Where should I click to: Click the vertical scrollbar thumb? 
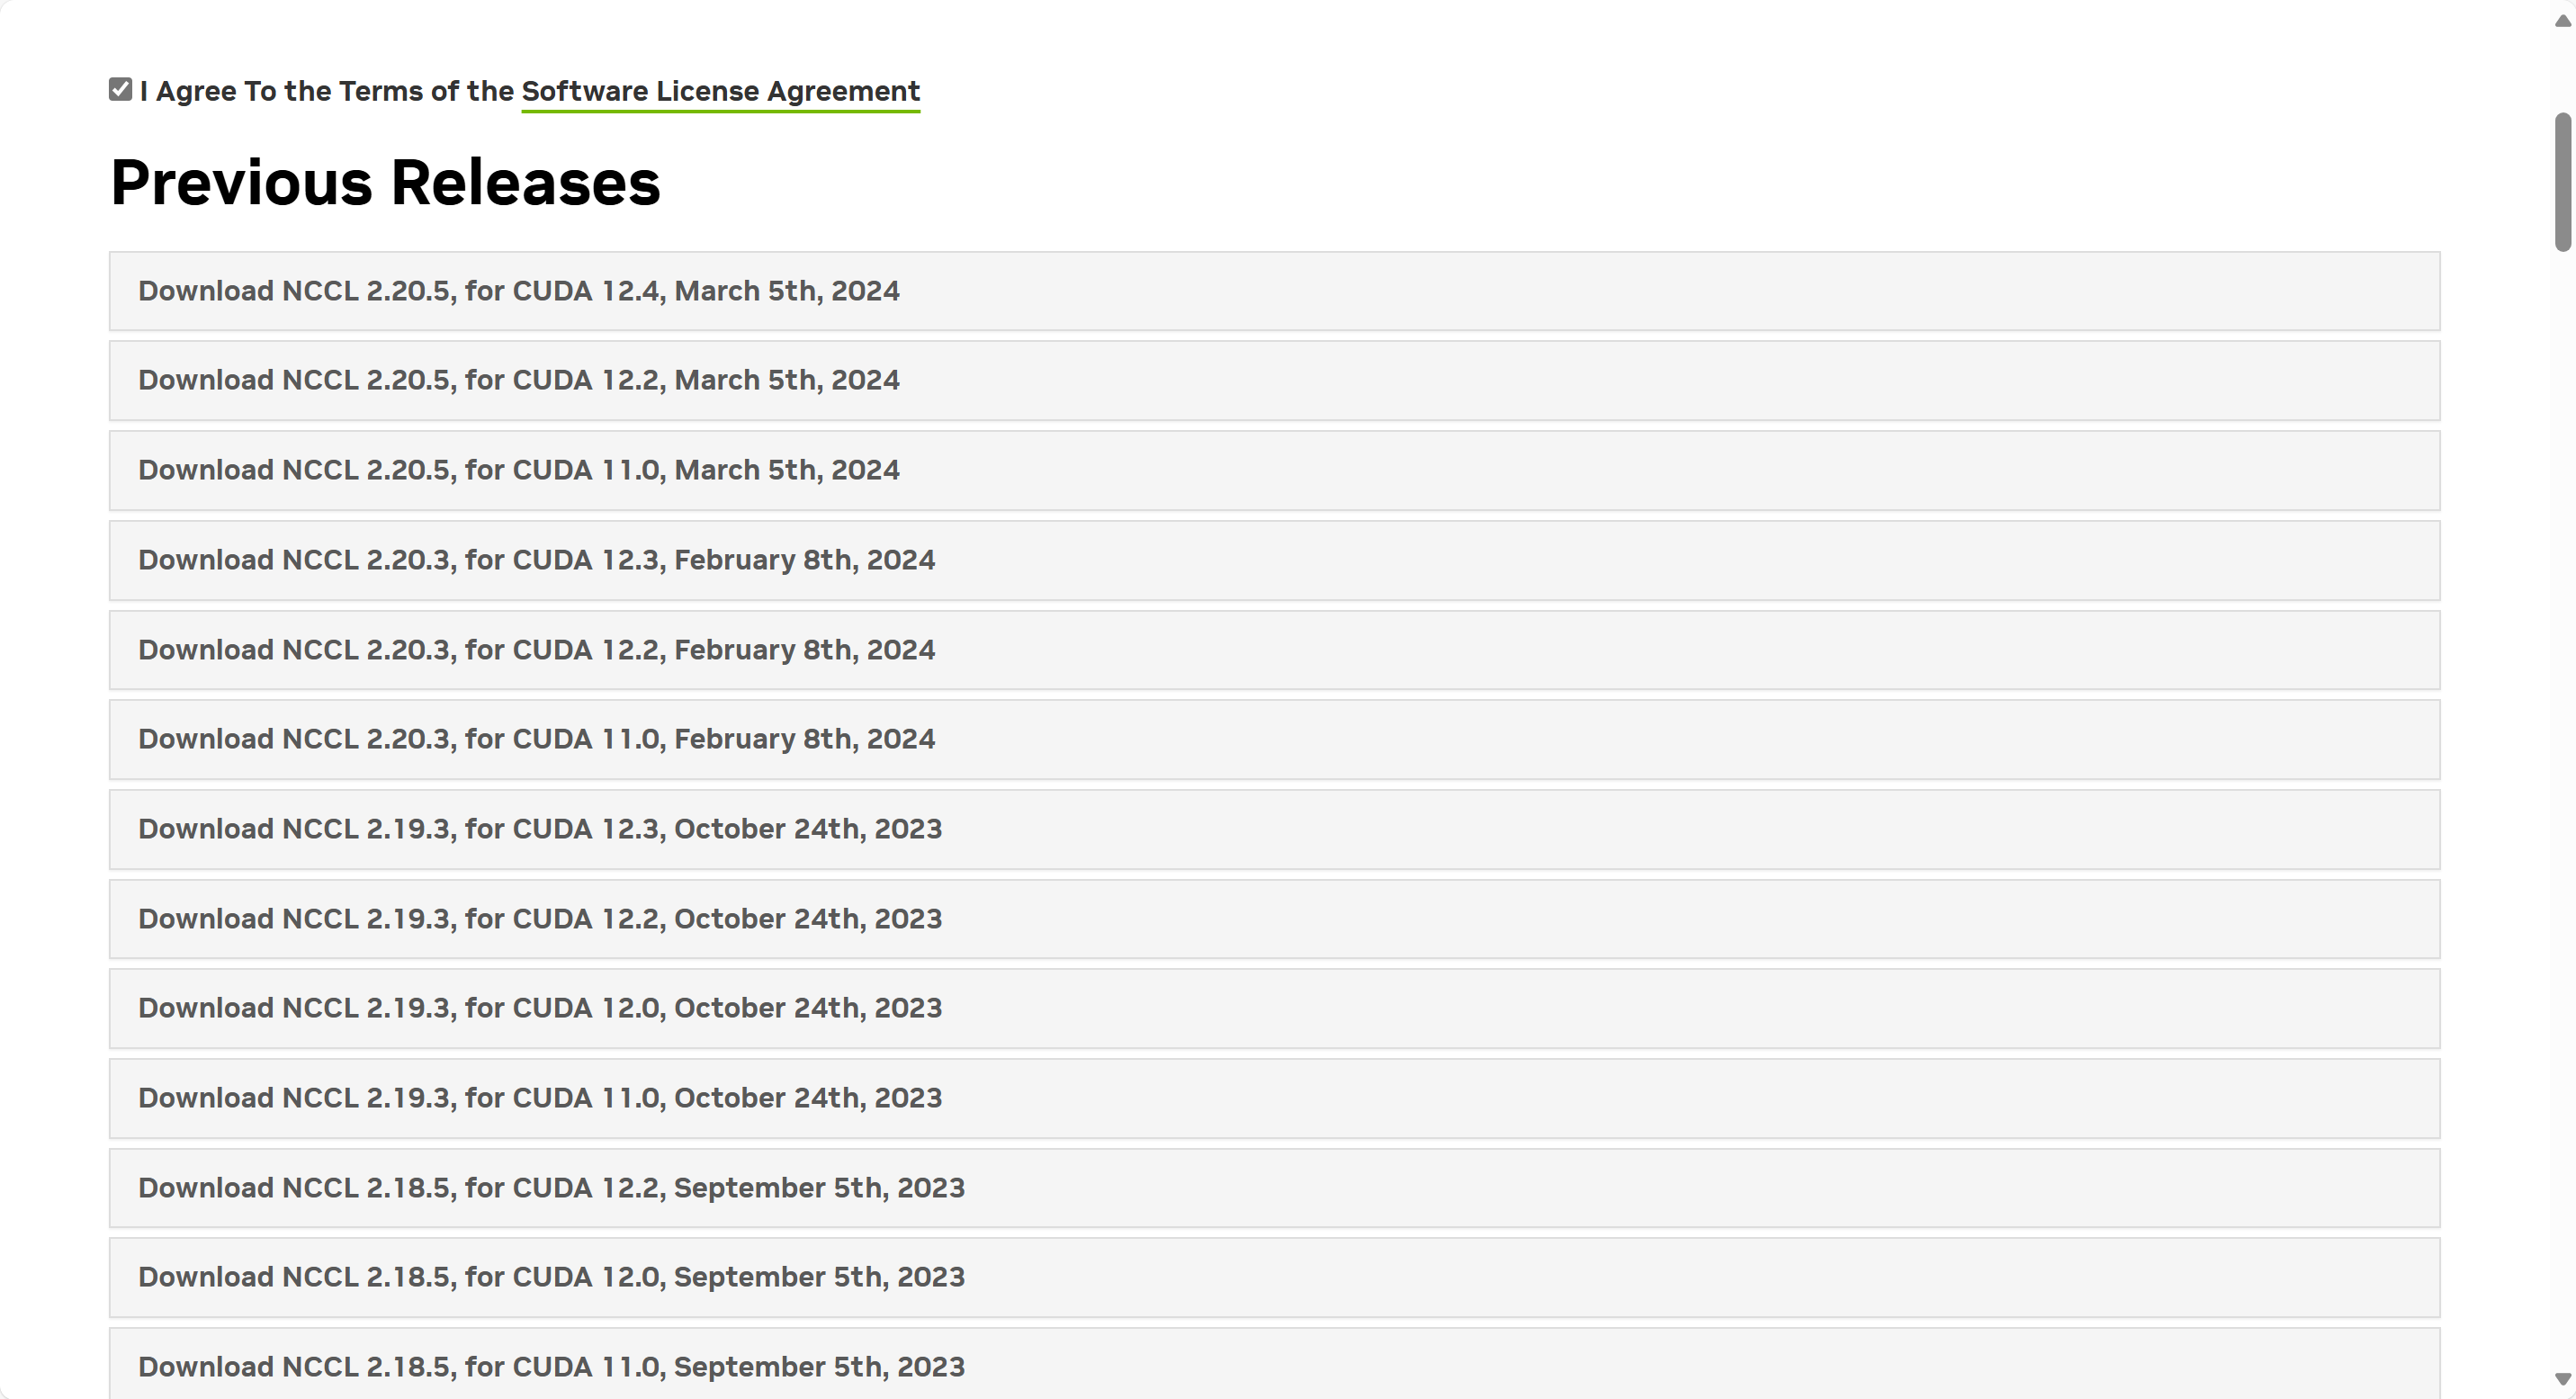tap(2562, 180)
